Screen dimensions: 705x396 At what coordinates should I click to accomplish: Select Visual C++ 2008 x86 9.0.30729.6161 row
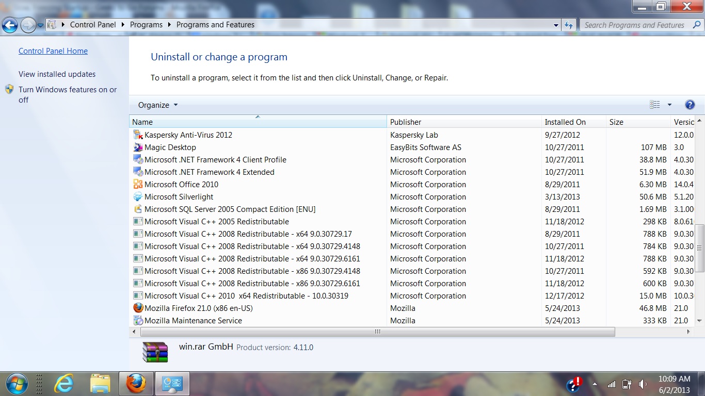point(412,284)
